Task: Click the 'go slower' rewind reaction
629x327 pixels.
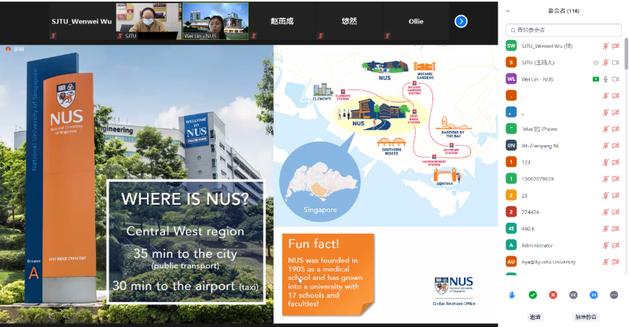Action: (x=573, y=295)
